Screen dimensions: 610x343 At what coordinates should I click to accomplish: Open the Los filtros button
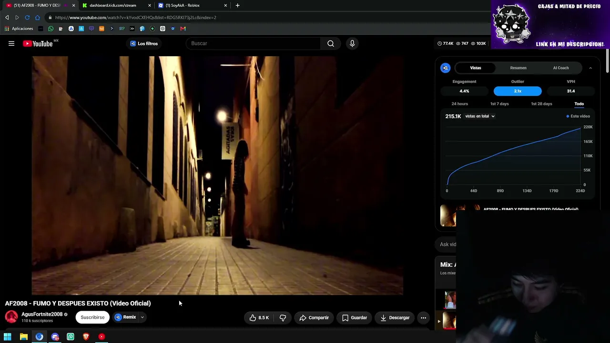(x=144, y=44)
